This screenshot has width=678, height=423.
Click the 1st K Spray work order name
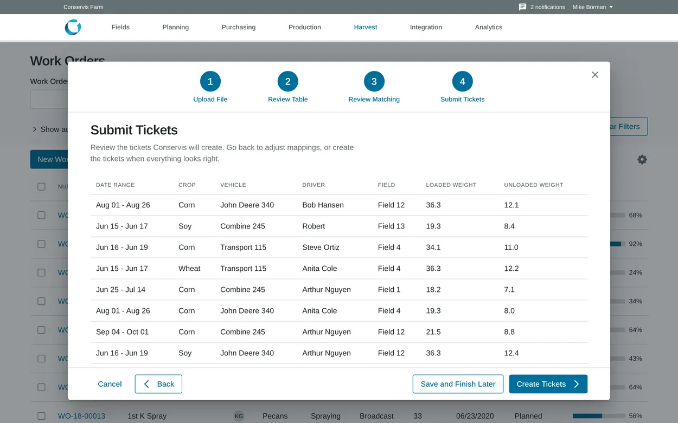click(x=147, y=416)
